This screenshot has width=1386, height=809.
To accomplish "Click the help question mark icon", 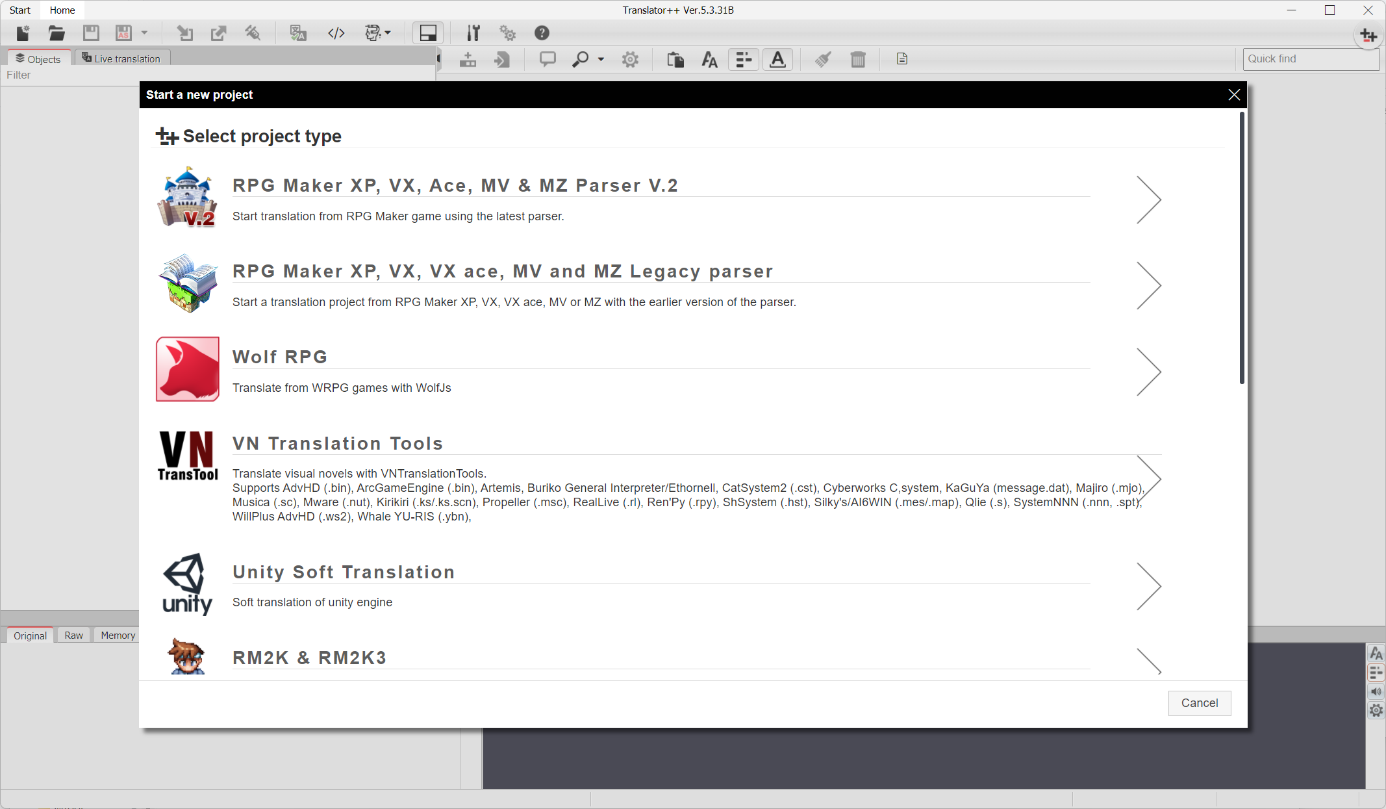I will (542, 33).
